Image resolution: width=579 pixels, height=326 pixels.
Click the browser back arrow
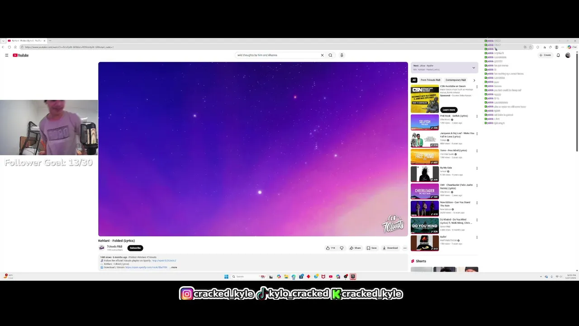[3, 47]
